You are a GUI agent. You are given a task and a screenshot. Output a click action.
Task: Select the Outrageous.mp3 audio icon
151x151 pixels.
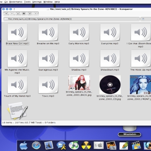[48, 59]
